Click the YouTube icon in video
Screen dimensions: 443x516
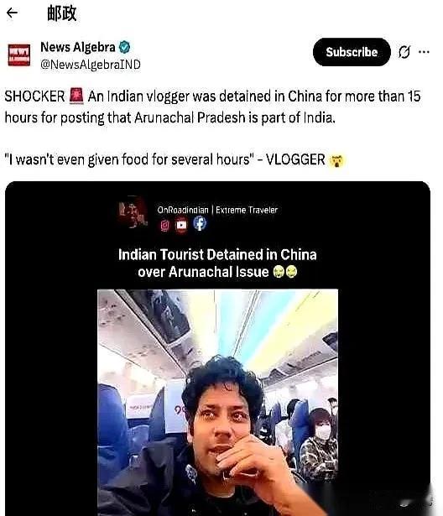pyautogui.click(x=181, y=225)
